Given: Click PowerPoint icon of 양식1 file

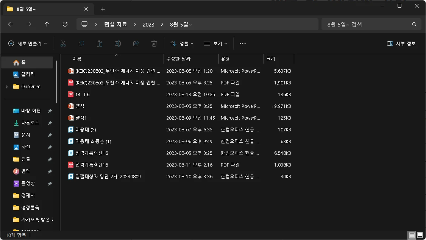Looking at the screenshot, I should [71, 118].
